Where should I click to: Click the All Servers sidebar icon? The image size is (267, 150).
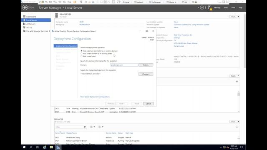24,24
